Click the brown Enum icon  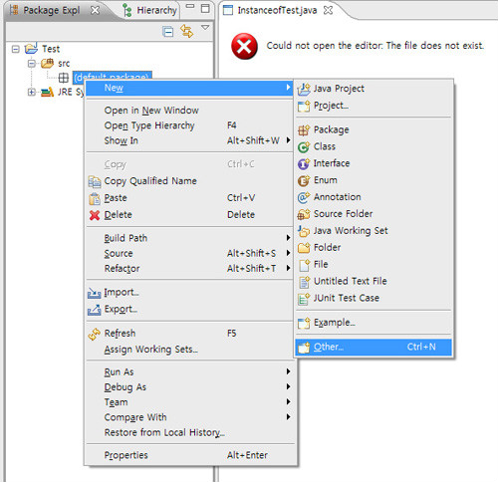(x=304, y=180)
